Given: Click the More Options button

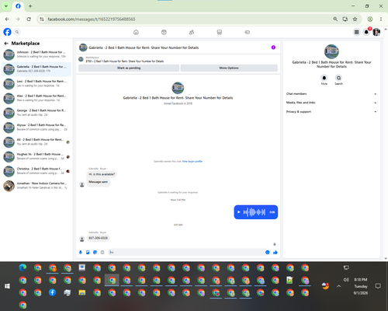Looking at the screenshot, I should pyautogui.click(x=229, y=68).
